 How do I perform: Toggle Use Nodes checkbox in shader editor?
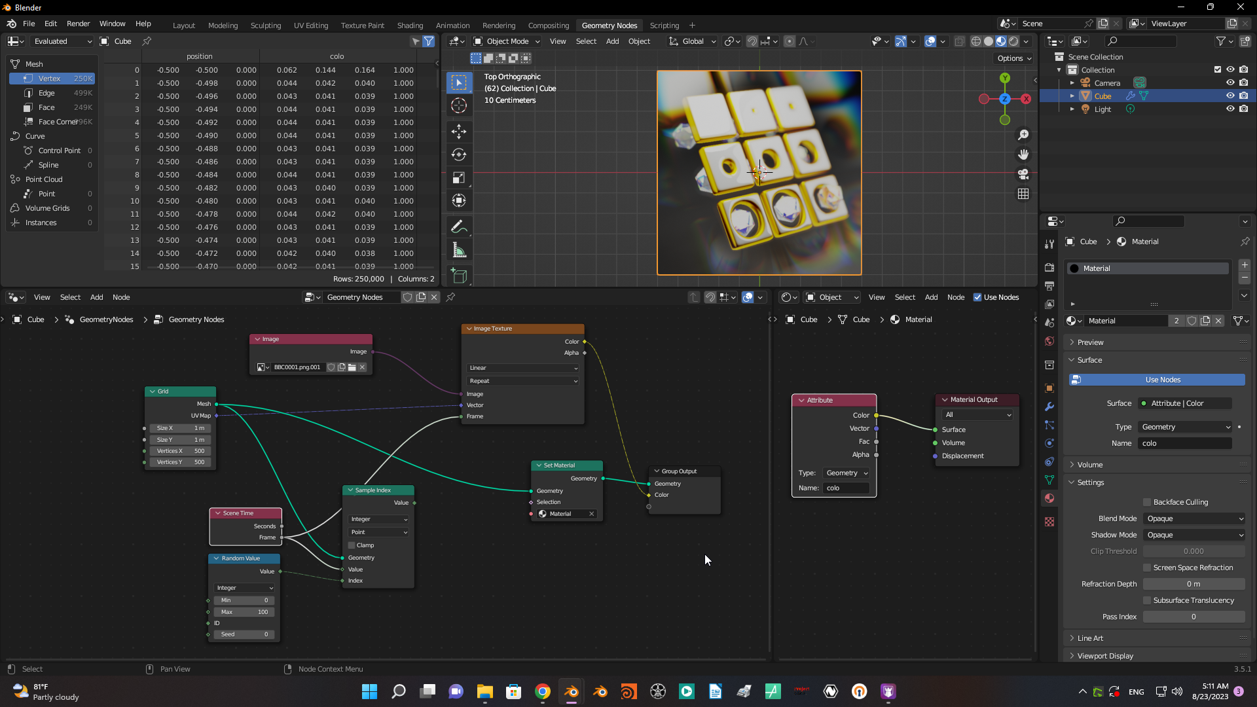(977, 297)
